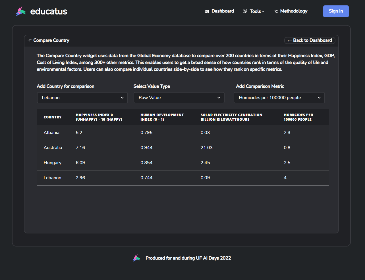The width and height of the screenshot is (365, 280).
Task: Click the Homicides per 100000 People header
Action: (x=298, y=117)
